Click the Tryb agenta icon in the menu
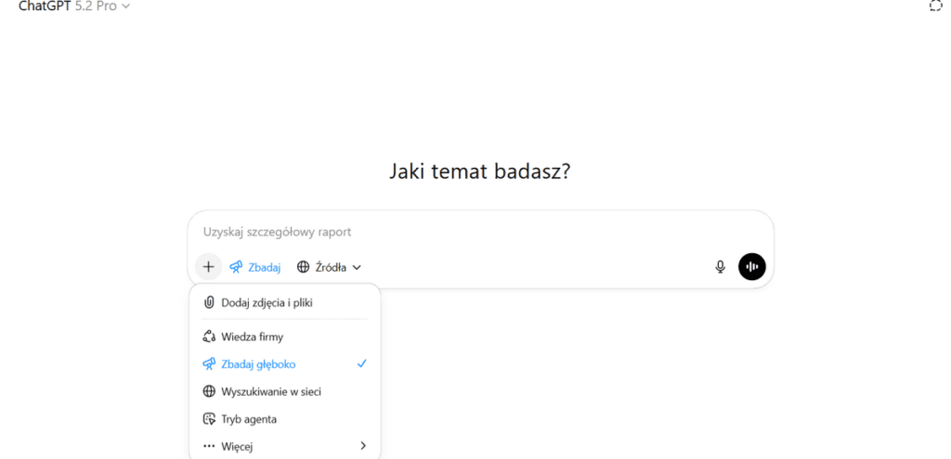 [209, 419]
